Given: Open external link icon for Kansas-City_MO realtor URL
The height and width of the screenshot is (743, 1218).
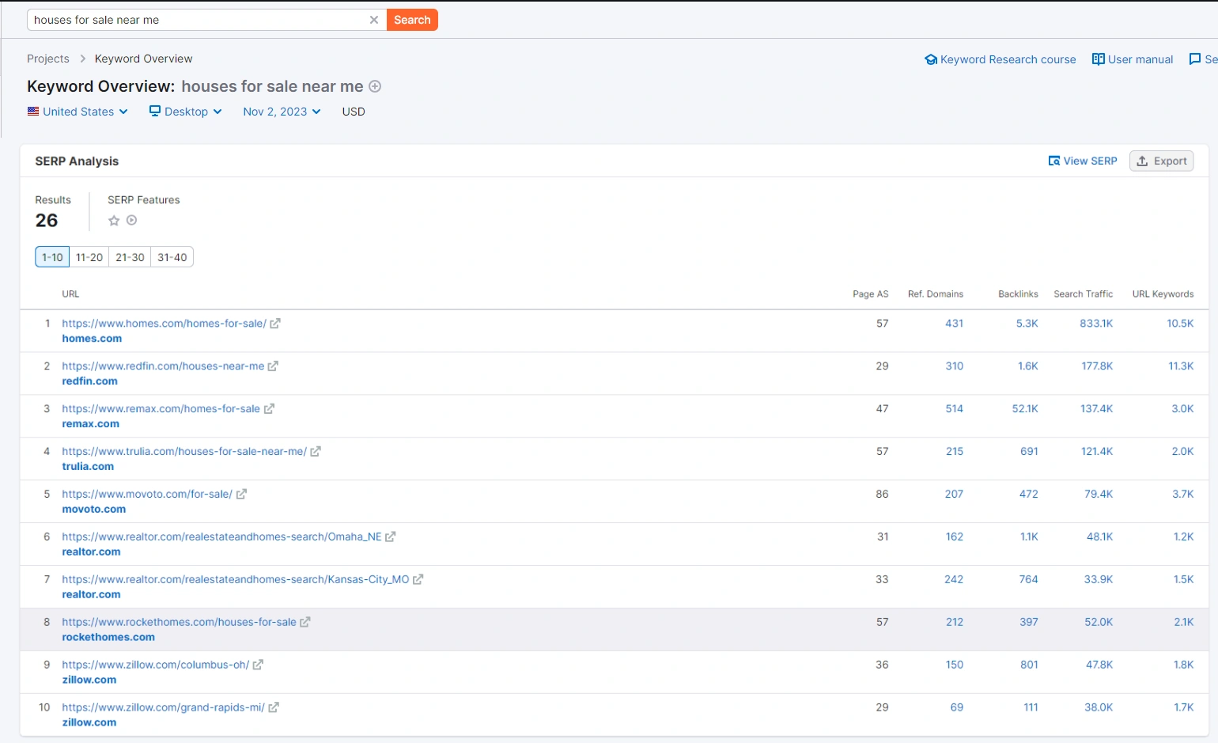Looking at the screenshot, I should (x=418, y=580).
